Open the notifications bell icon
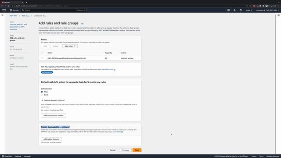 click(x=234, y=10)
